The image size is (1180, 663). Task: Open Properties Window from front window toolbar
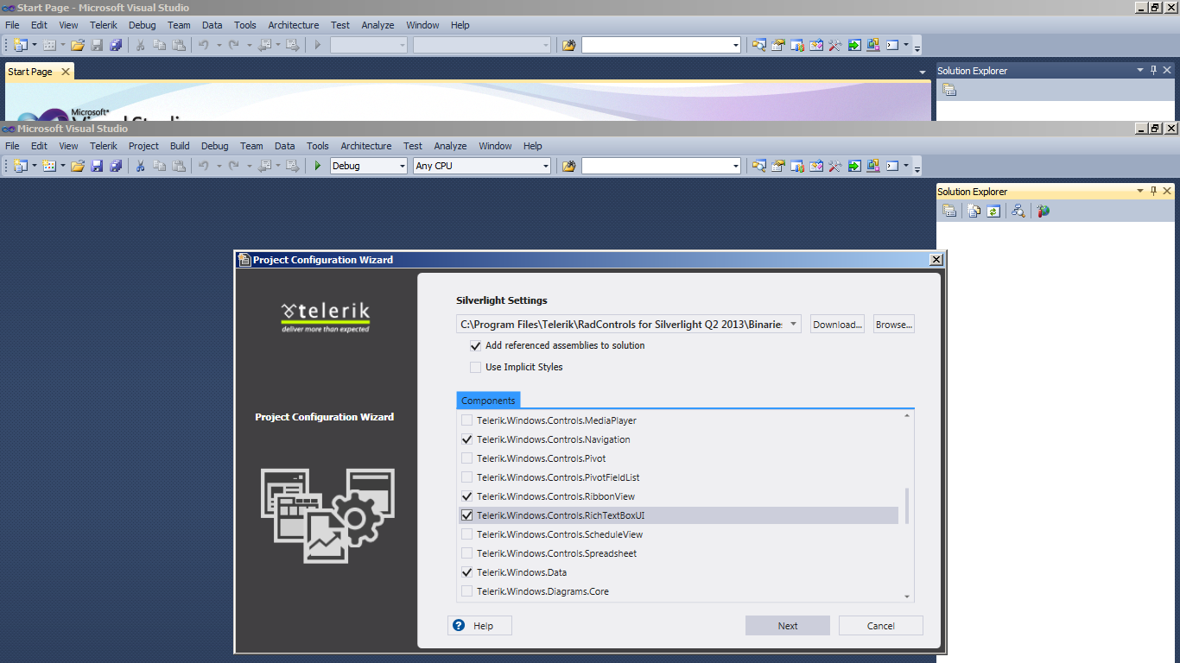tap(778, 166)
